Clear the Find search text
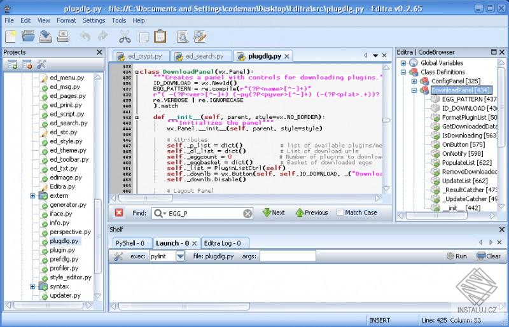509x327 pixels. pos(248,213)
